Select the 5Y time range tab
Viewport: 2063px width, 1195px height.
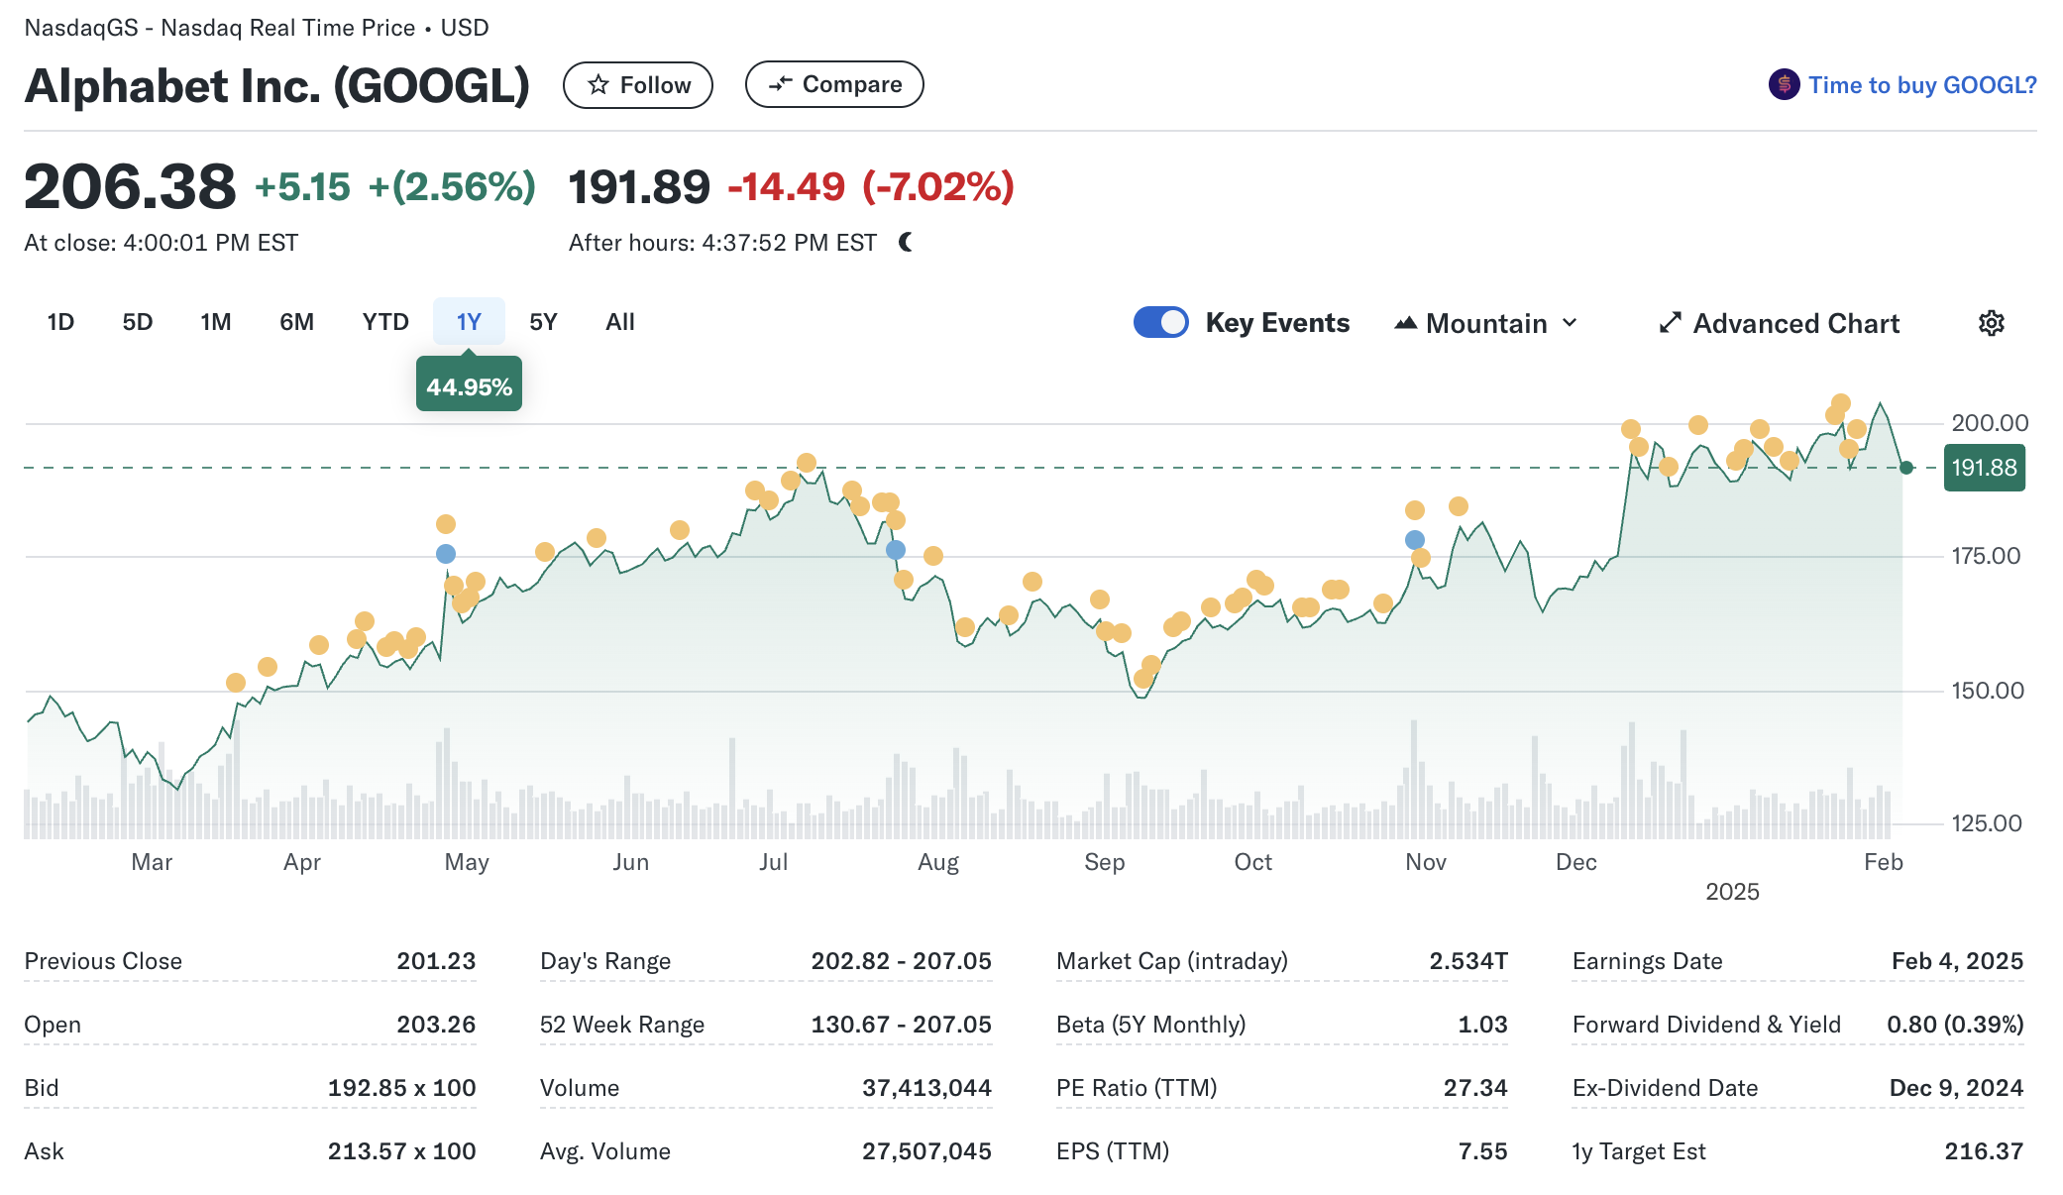[543, 322]
